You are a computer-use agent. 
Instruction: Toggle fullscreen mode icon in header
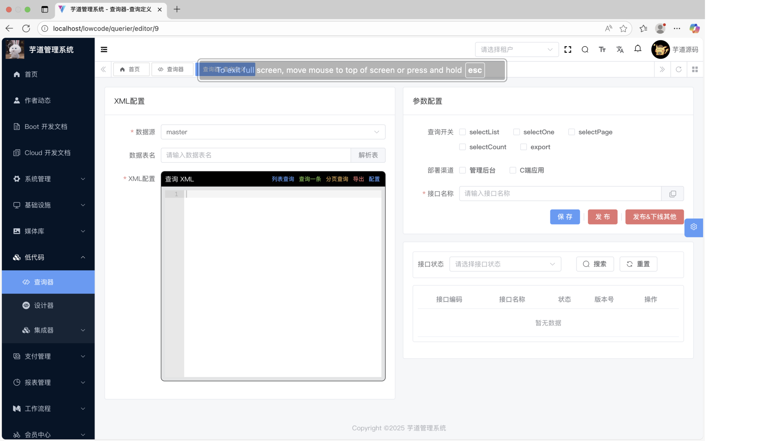click(x=568, y=49)
